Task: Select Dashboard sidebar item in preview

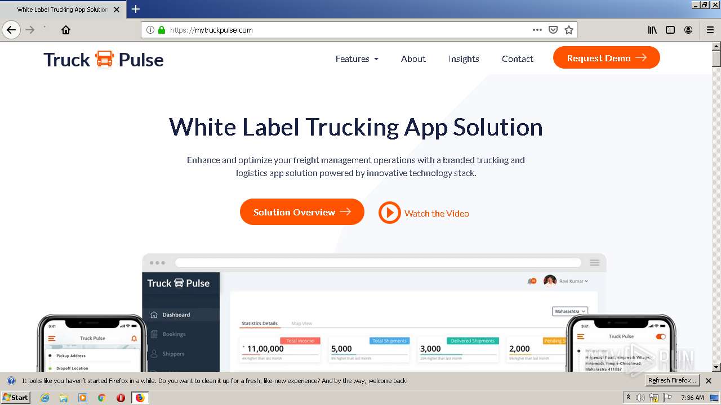Action: click(x=181, y=314)
